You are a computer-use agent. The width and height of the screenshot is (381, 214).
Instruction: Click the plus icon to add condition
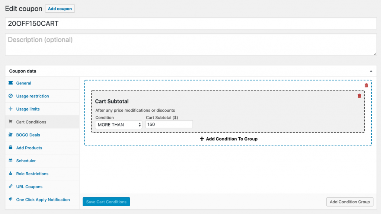[202, 139]
